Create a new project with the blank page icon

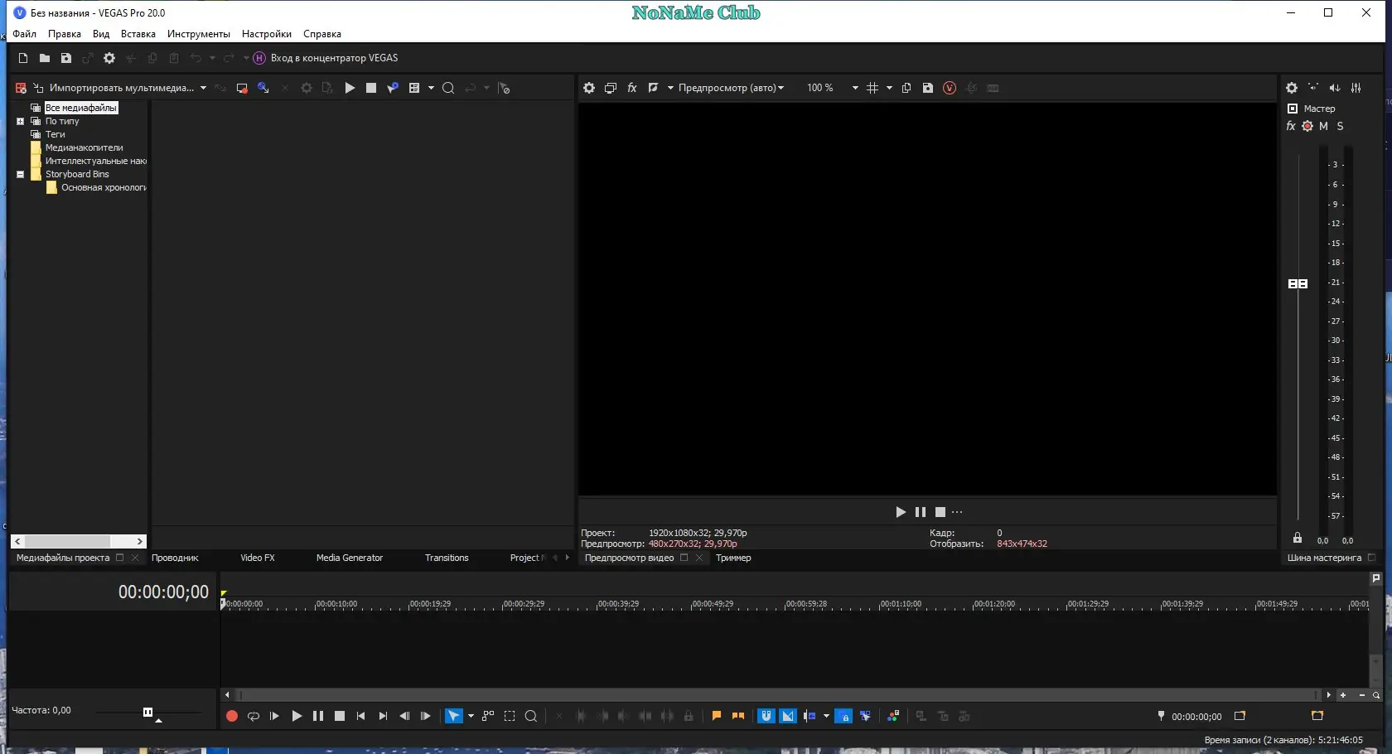pyautogui.click(x=23, y=58)
